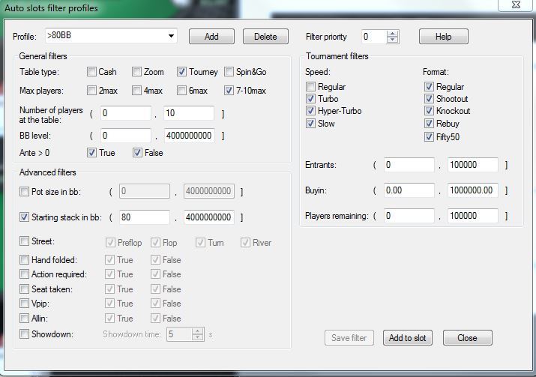The height and width of the screenshot is (377, 536).
Task: Uncheck the Knockout format option
Action: [x=429, y=111]
